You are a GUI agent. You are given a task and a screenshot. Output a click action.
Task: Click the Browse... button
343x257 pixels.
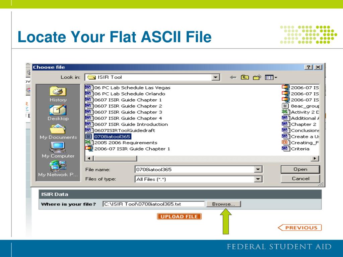(223, 204)
